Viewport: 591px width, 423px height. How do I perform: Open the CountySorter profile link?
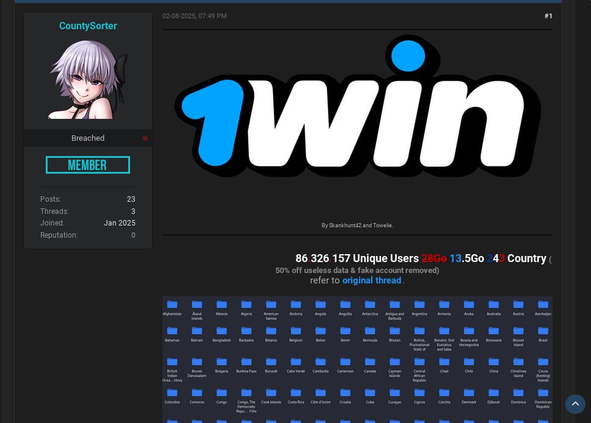(88, 26)
